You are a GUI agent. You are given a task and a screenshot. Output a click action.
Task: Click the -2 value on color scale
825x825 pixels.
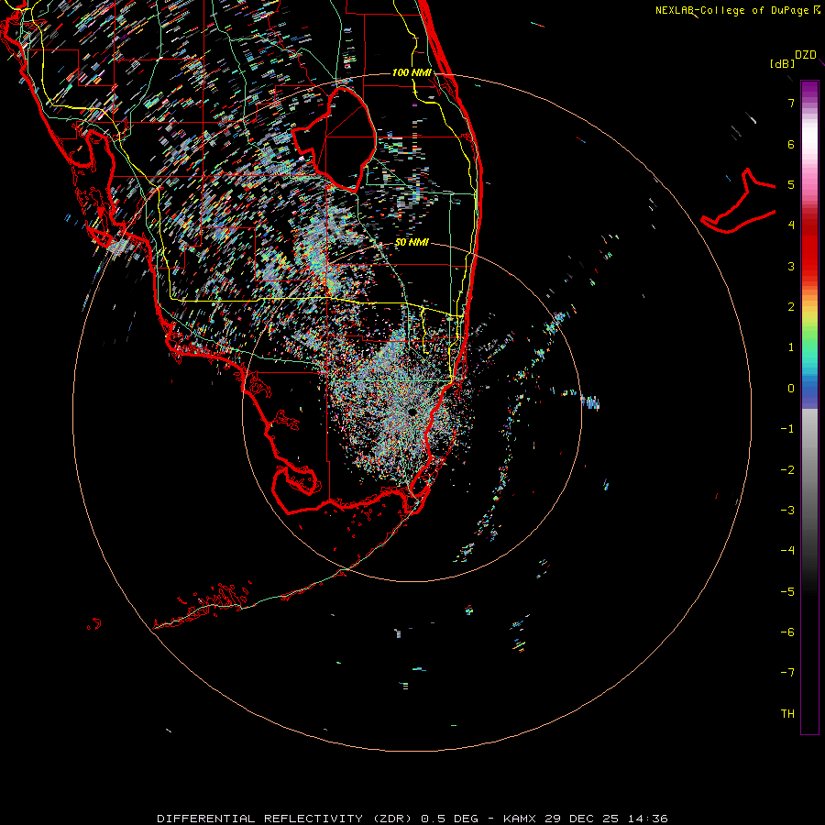[x=787, y=470]
